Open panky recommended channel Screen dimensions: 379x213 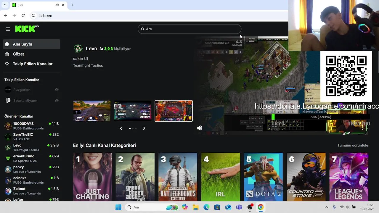click(x=31, y=169)
